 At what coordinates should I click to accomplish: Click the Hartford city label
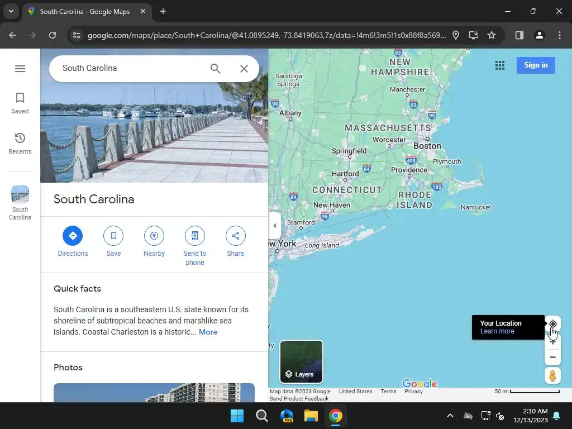pos(345,174)
